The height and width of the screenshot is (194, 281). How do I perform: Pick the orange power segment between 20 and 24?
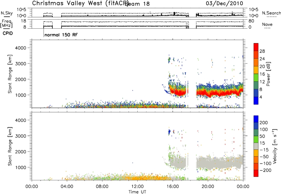256,62
